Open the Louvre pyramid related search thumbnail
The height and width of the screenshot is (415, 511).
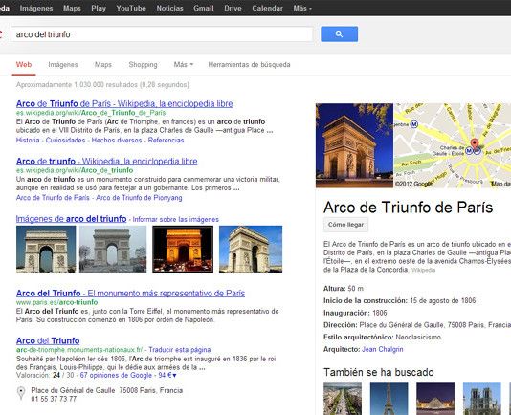point(435,399)
